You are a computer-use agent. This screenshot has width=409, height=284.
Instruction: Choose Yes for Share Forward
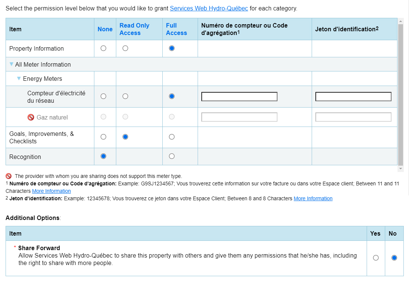(x=376, y=258)
